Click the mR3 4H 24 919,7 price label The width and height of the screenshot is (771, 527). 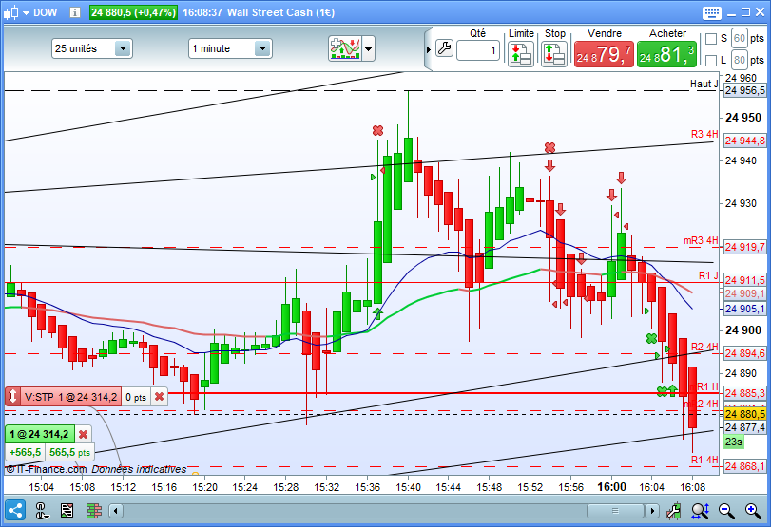pyautogui.click(x=745, y=247)
